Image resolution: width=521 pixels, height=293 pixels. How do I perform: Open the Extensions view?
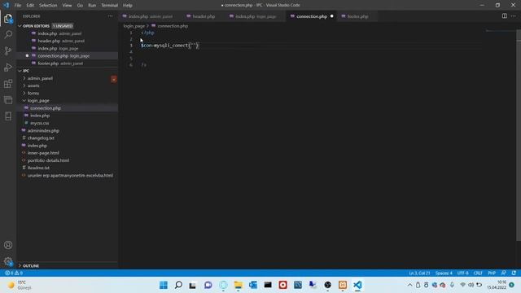coord(8,83)
